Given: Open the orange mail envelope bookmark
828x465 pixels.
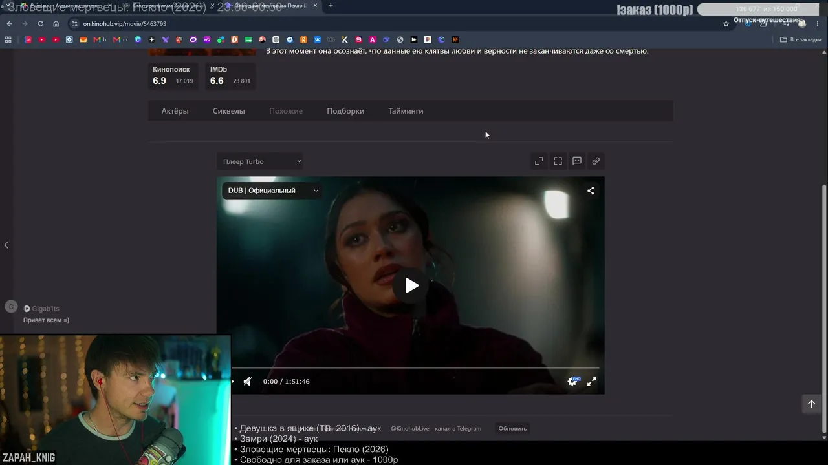Looking at the screenshot, I should [83, 39].
